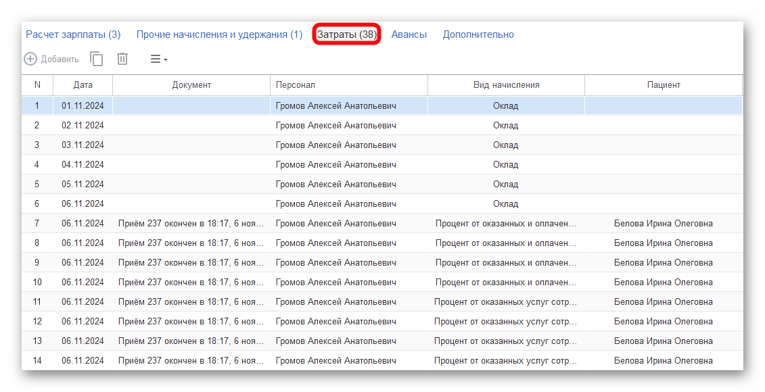765x392 pixels.
Task: Select date cell 03.11.2024
Action: [x=83, y=145]
